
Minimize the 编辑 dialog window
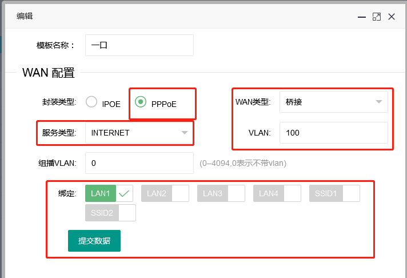click(x=362, y=17)
